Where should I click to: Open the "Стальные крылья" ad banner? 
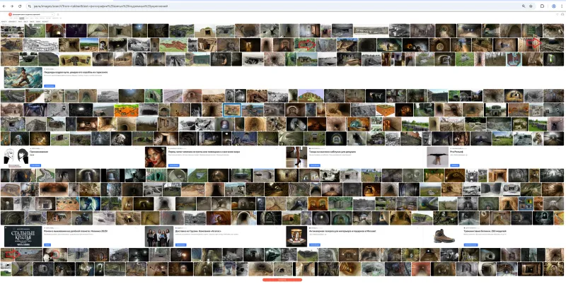[21, 235]
